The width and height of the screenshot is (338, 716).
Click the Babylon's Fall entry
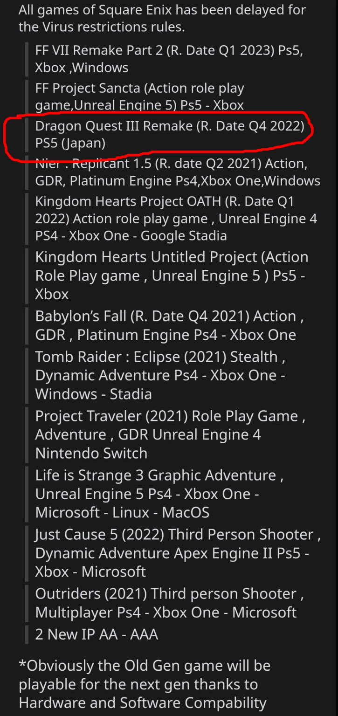point(170,325)
